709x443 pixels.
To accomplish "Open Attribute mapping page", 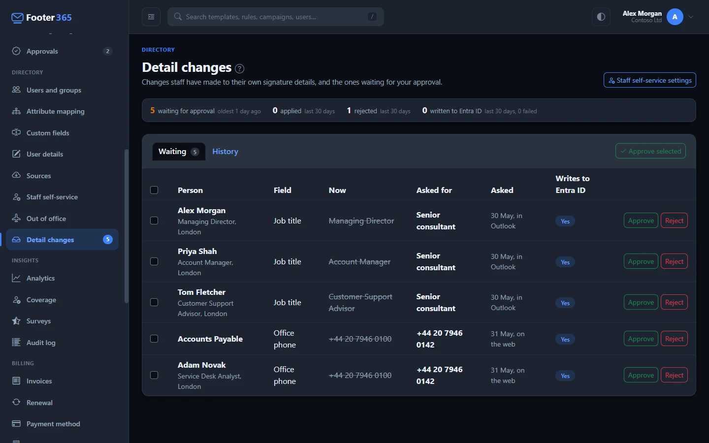I will pos(62,111).
